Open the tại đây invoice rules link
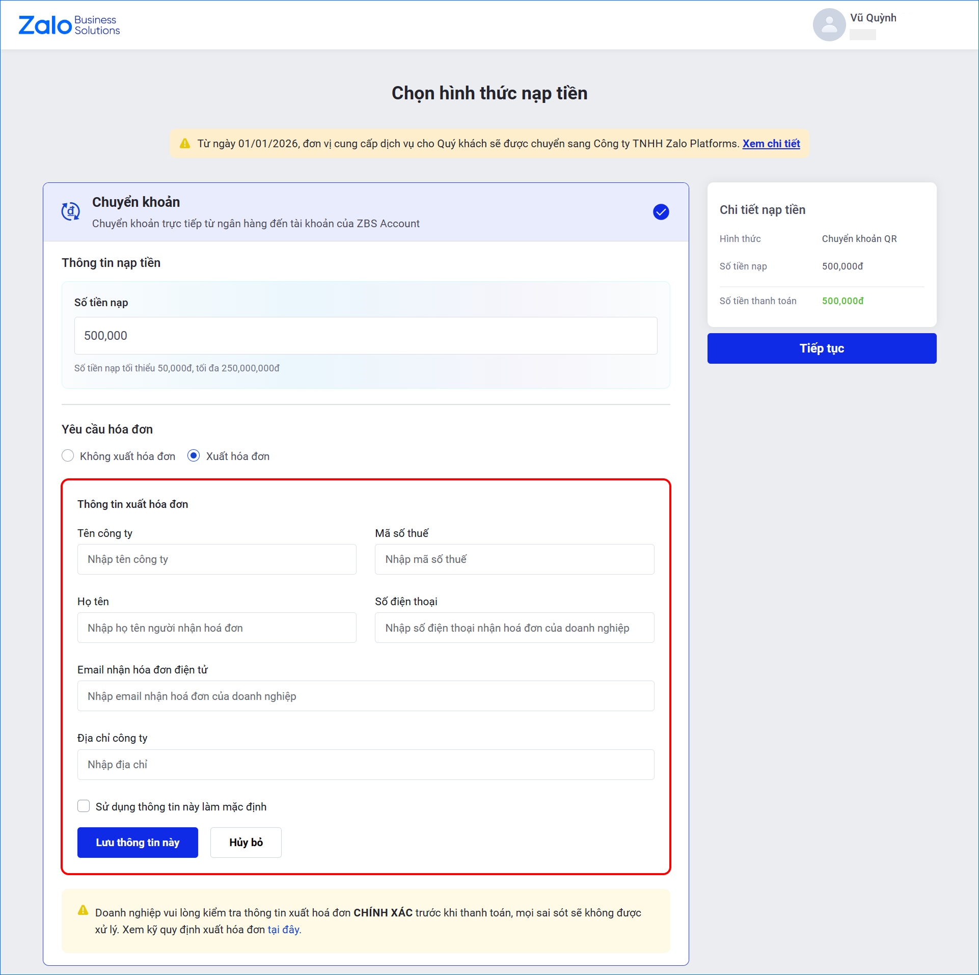The height and width of the screenshot is (975, 979). (284, 930)
